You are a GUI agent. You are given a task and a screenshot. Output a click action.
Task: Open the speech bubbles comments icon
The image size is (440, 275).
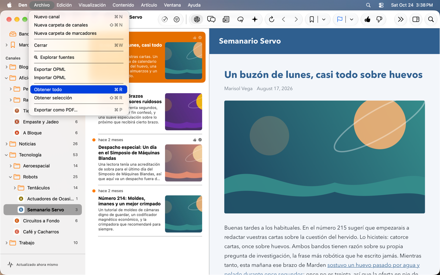[x=211, y=20]
